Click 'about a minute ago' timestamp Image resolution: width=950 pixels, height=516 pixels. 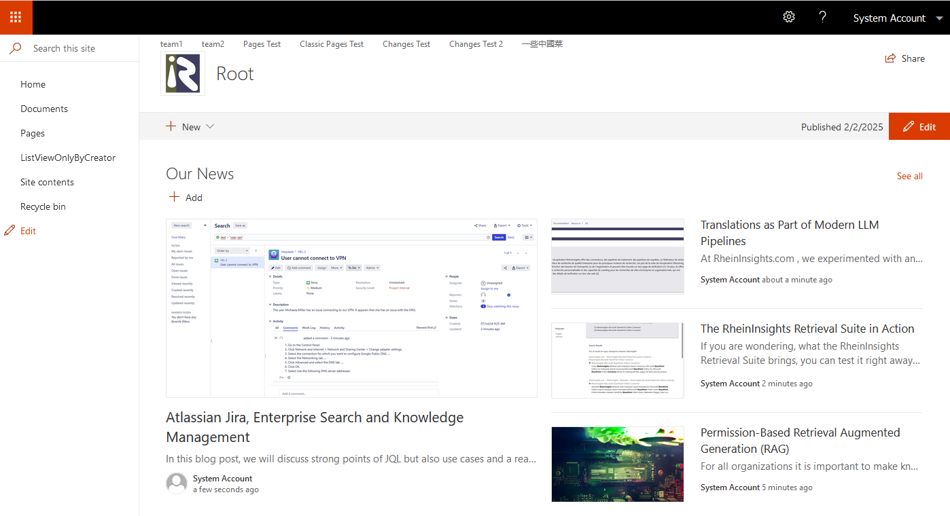pos(796,280)
